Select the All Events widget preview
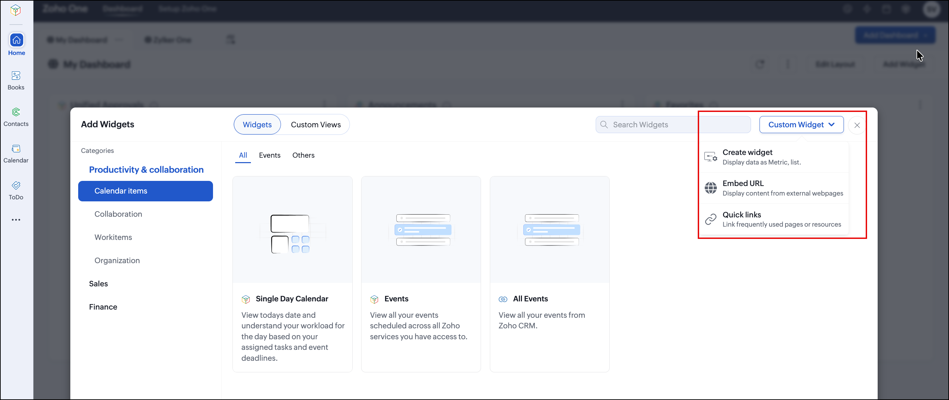This screenshot has width=949, height=400. click(x=550, y=229)
